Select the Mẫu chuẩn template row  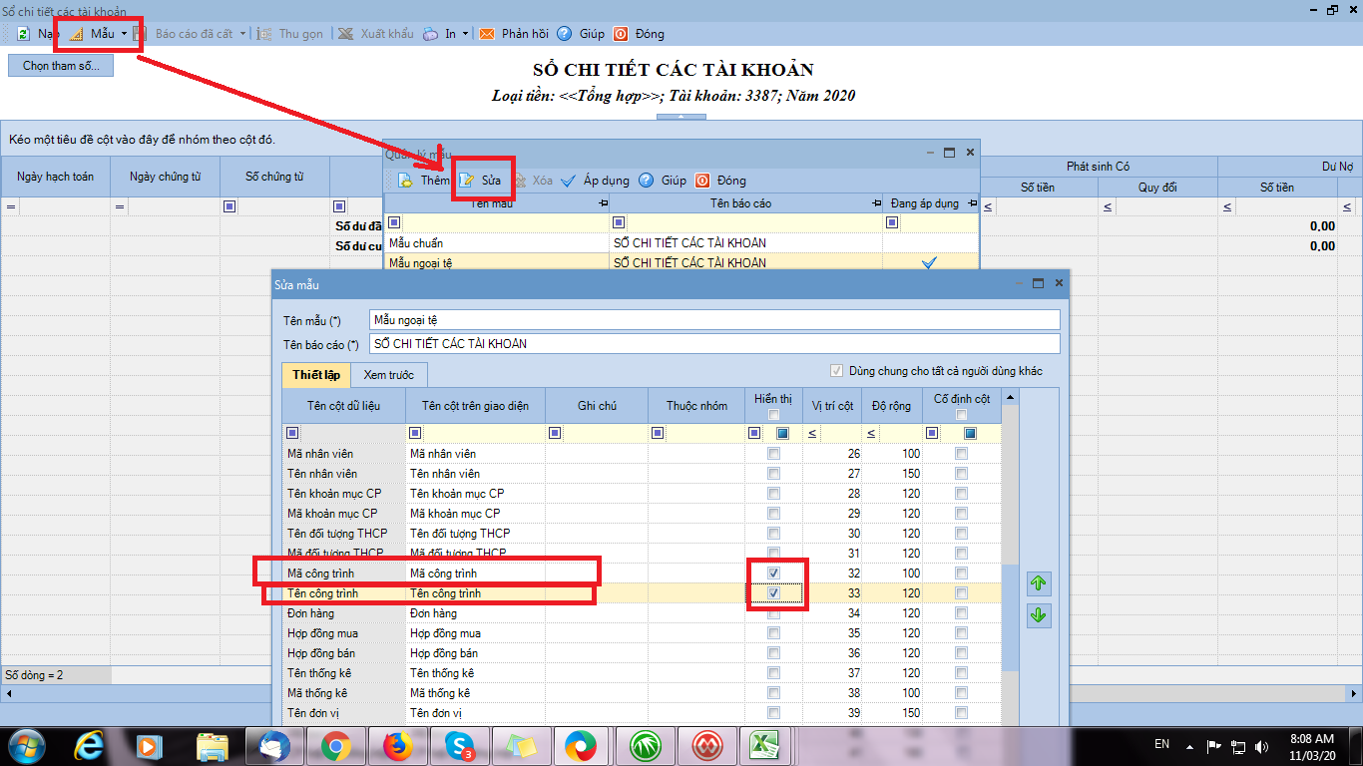(x=681, y=243)
